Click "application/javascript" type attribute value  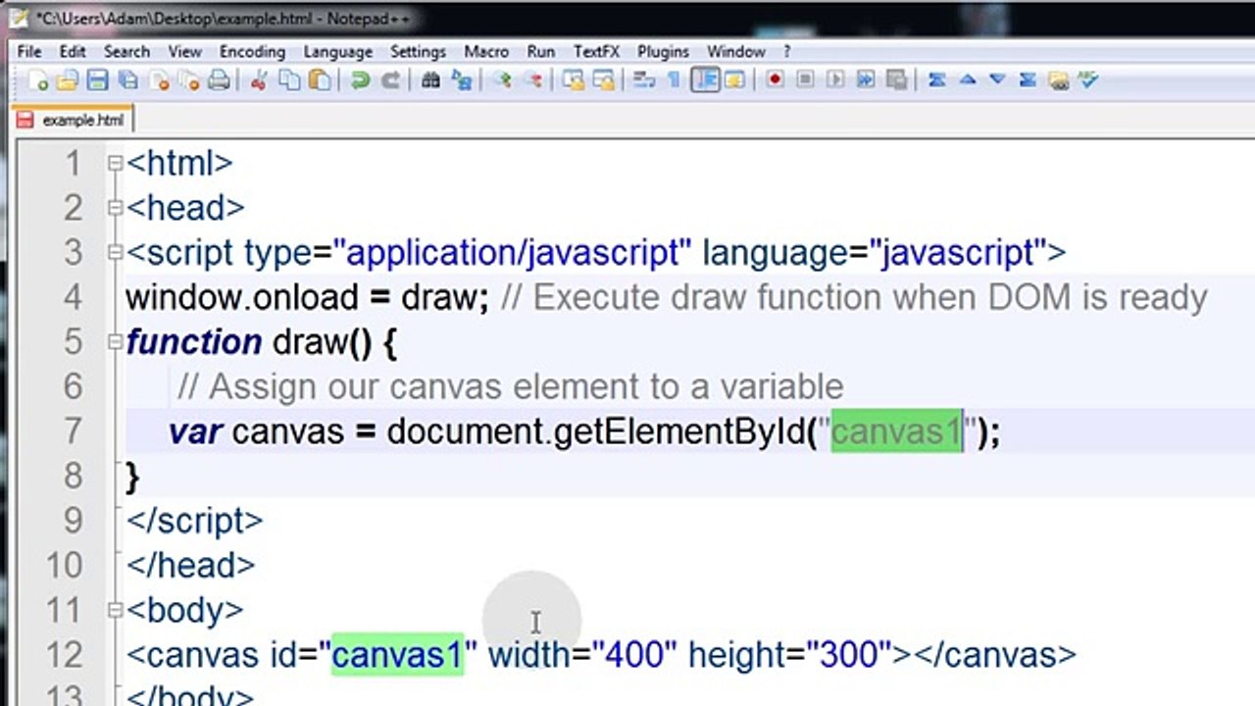tap(512, 253)
